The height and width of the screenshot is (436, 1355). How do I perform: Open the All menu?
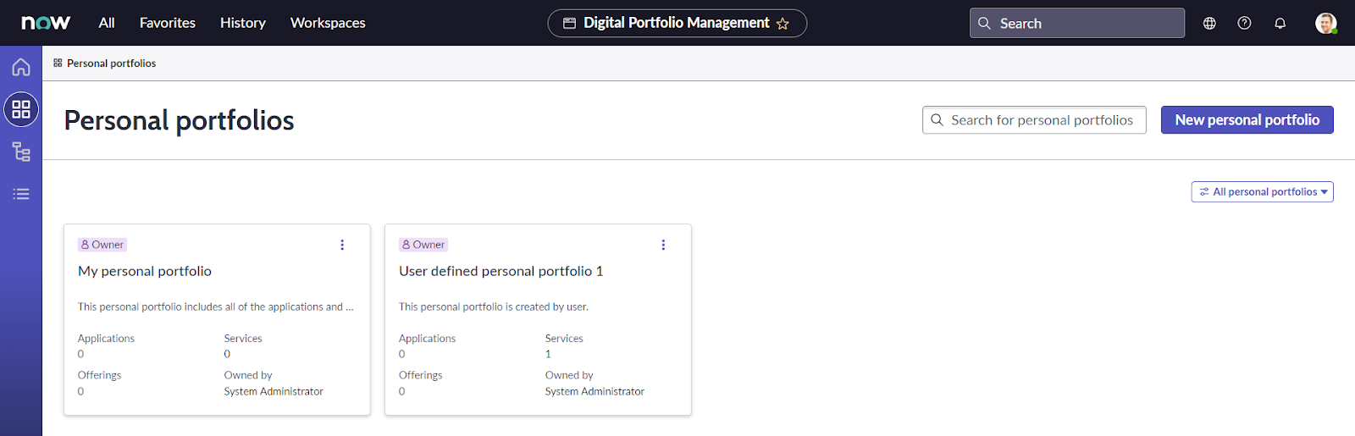pyautogui.click(x=107, y=23)
